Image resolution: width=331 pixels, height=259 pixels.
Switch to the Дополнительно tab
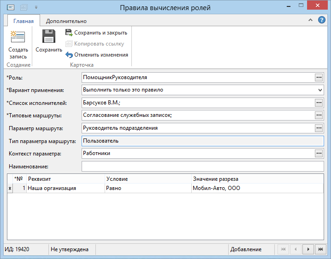click(66, 21)
